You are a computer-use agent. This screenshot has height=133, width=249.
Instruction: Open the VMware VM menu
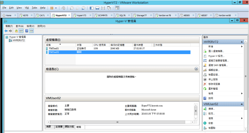click(x=27, y=7)
